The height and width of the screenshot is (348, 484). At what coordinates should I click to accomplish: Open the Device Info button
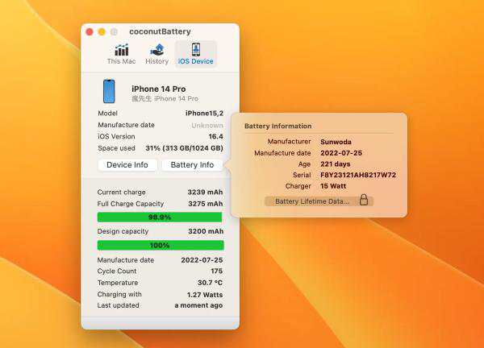pos(127,165)
